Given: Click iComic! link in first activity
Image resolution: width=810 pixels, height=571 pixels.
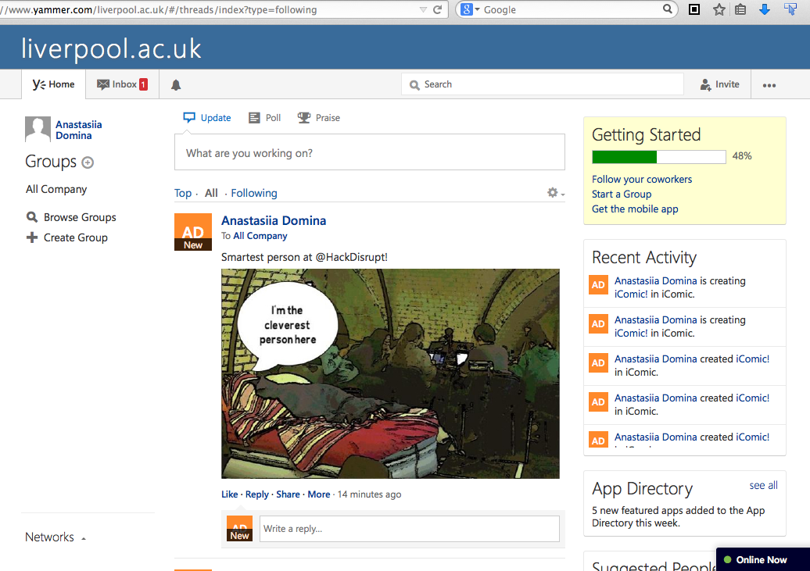Looking at the screenshot, I should pos(631,294).
